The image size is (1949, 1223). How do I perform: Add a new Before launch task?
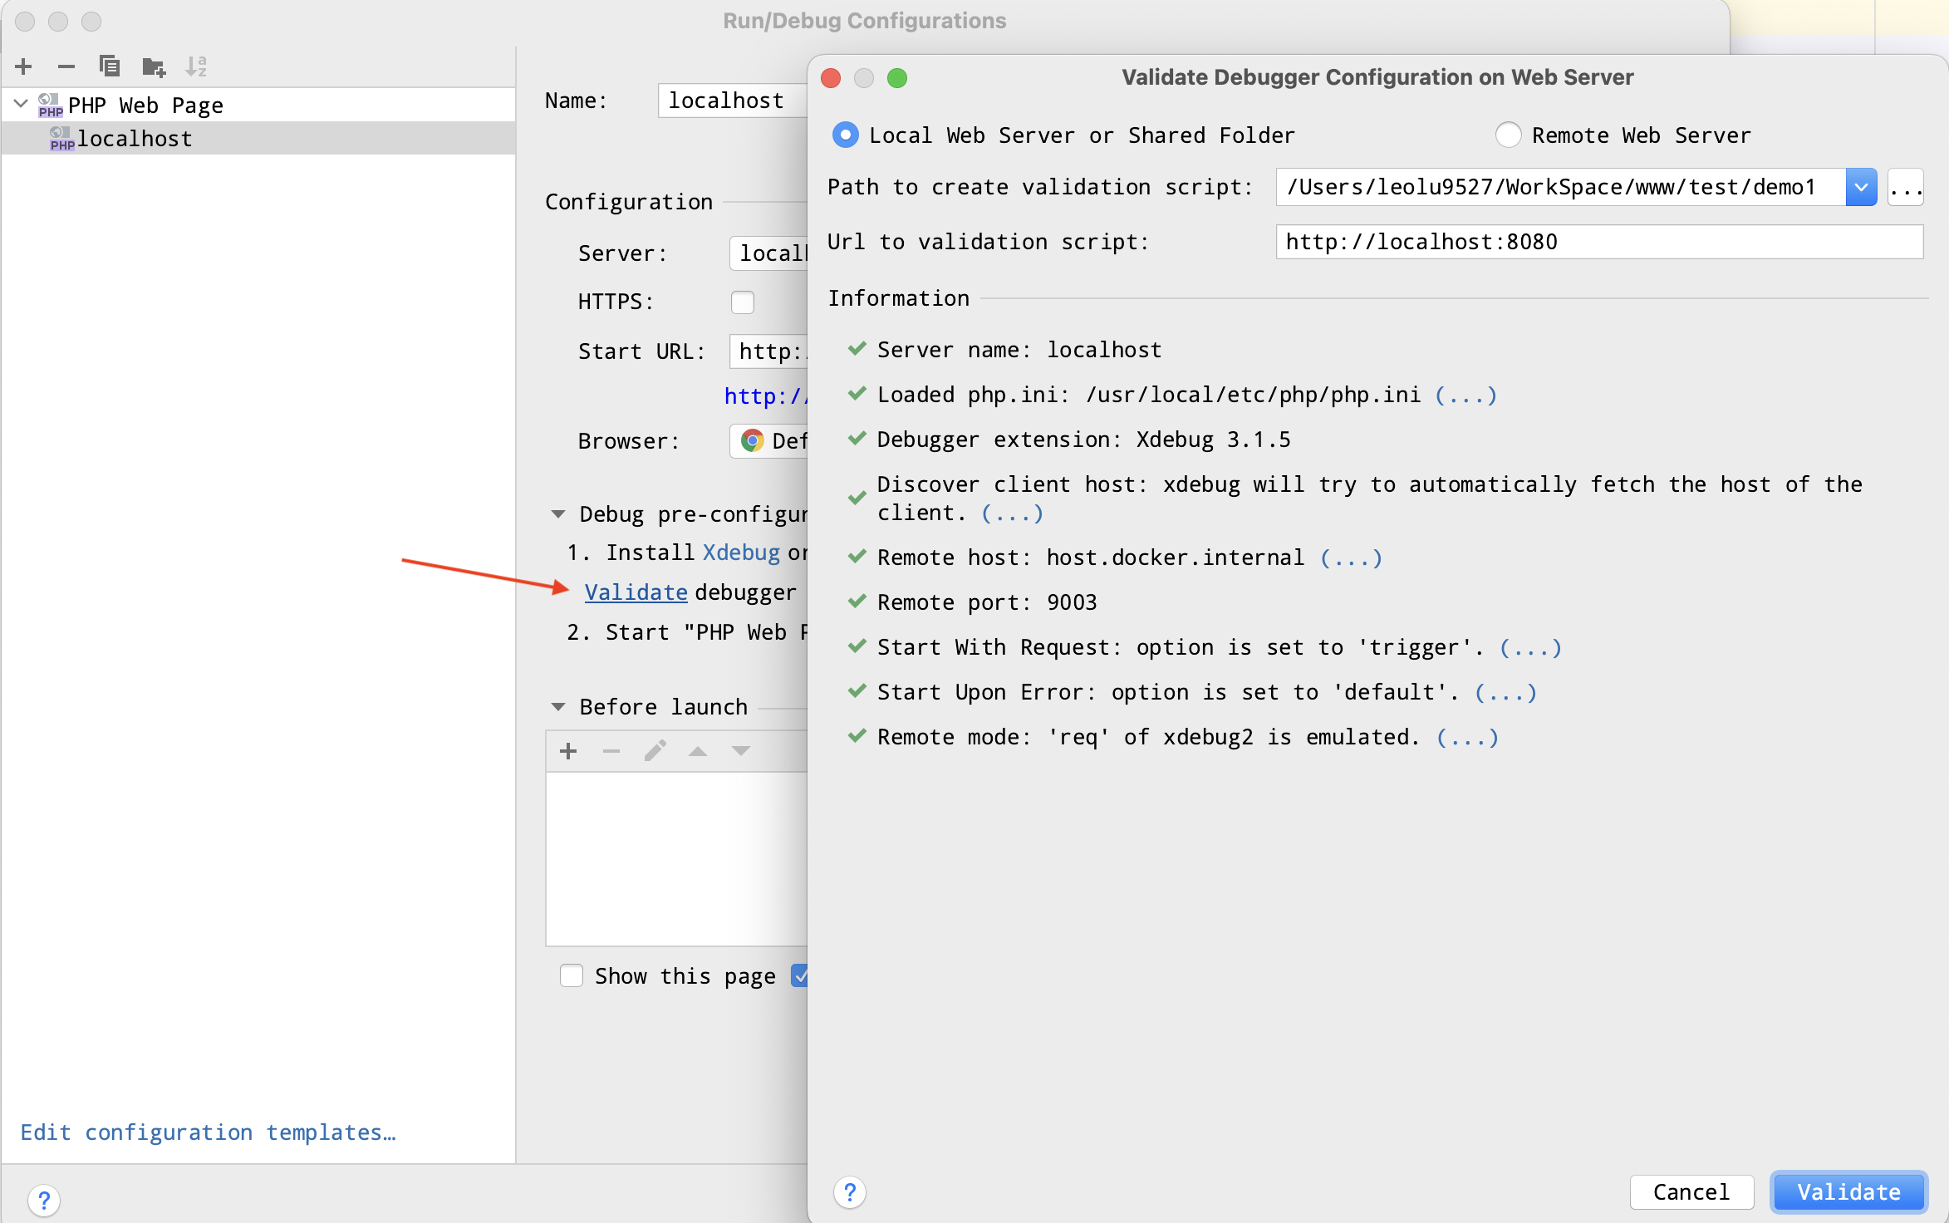tap(568, 750)
